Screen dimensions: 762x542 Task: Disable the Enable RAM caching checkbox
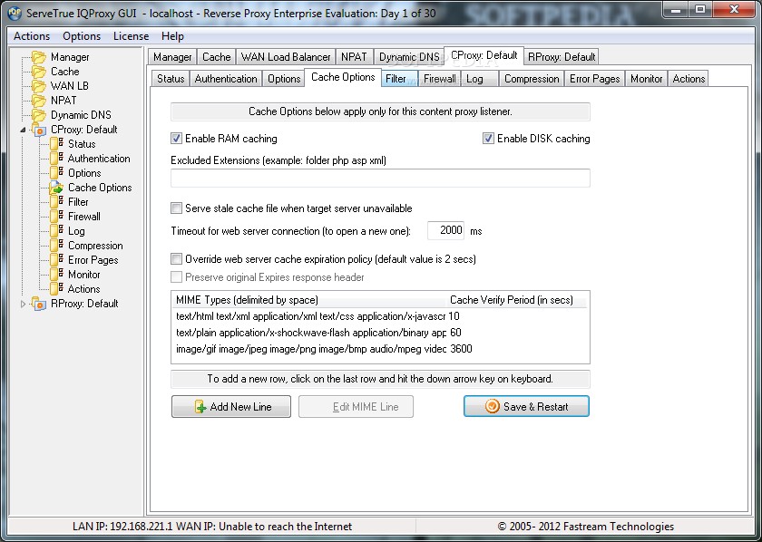pos(176,139)
